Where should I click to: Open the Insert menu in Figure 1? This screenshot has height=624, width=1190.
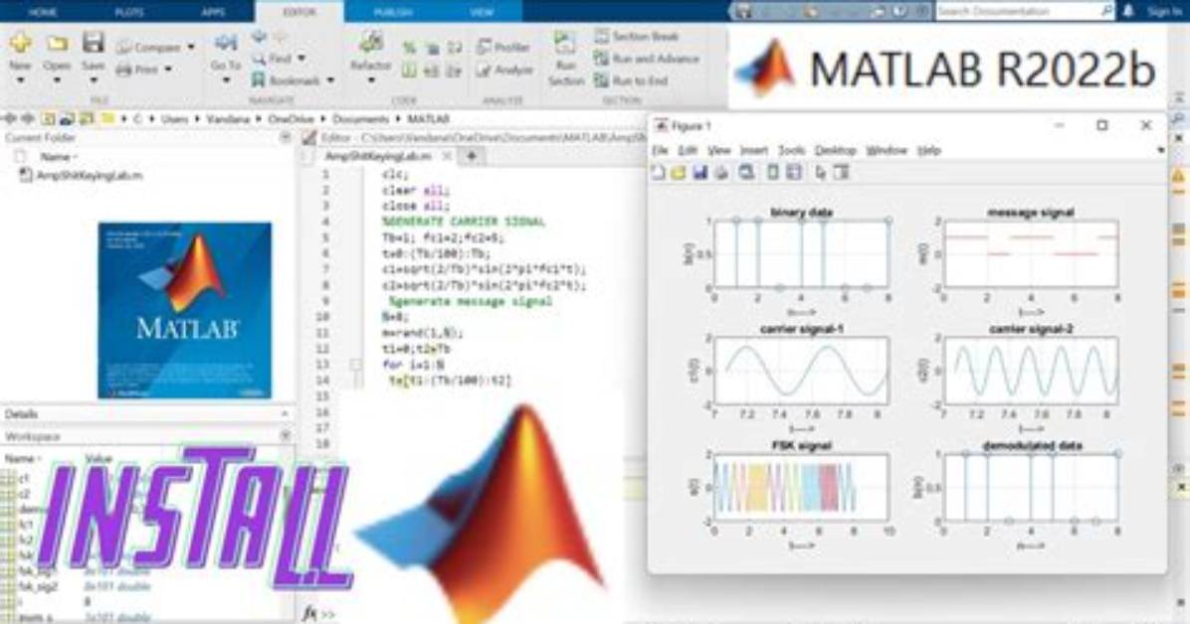pyautogui.click(x=753, y=150)
